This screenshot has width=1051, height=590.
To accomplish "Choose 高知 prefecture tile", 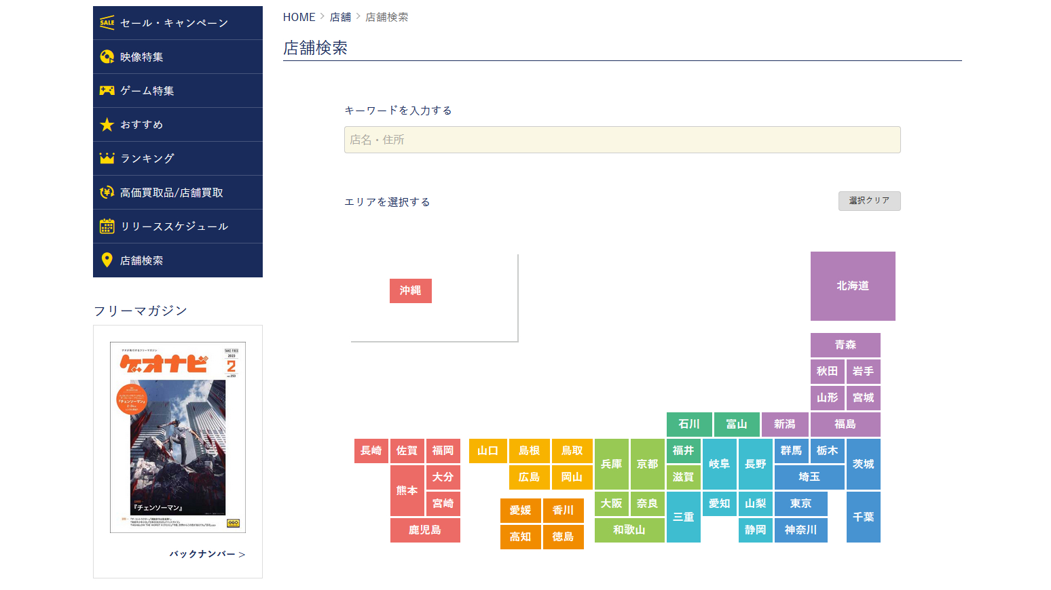I will [521, 537].
